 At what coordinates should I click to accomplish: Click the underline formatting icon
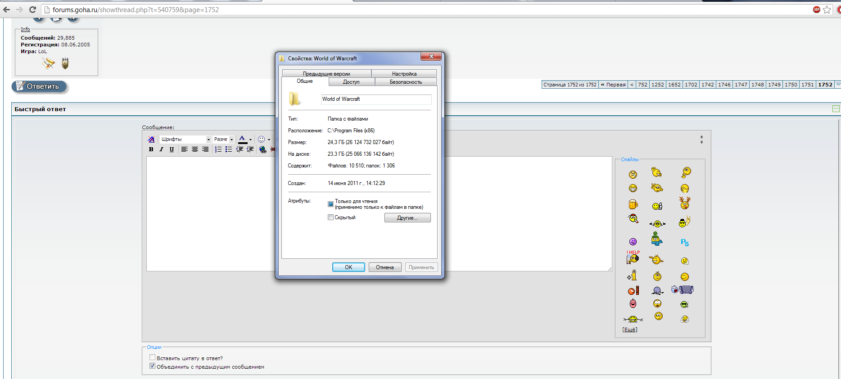[172, 149]
